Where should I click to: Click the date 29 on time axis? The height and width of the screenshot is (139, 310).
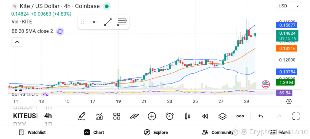(246, 102)
